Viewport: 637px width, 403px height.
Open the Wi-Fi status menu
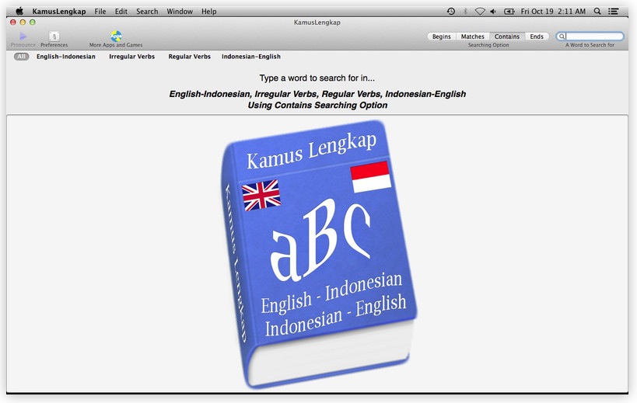pyautogui.click(x=480, y=12)
